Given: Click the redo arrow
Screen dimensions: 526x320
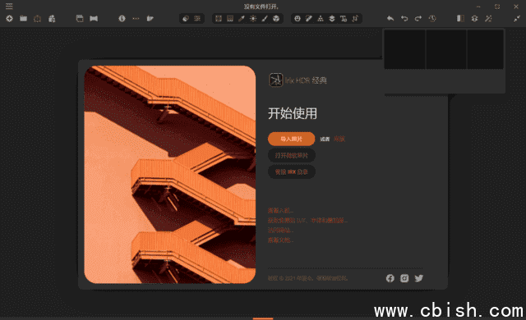Looking at the screenshot, I should 418,18.
